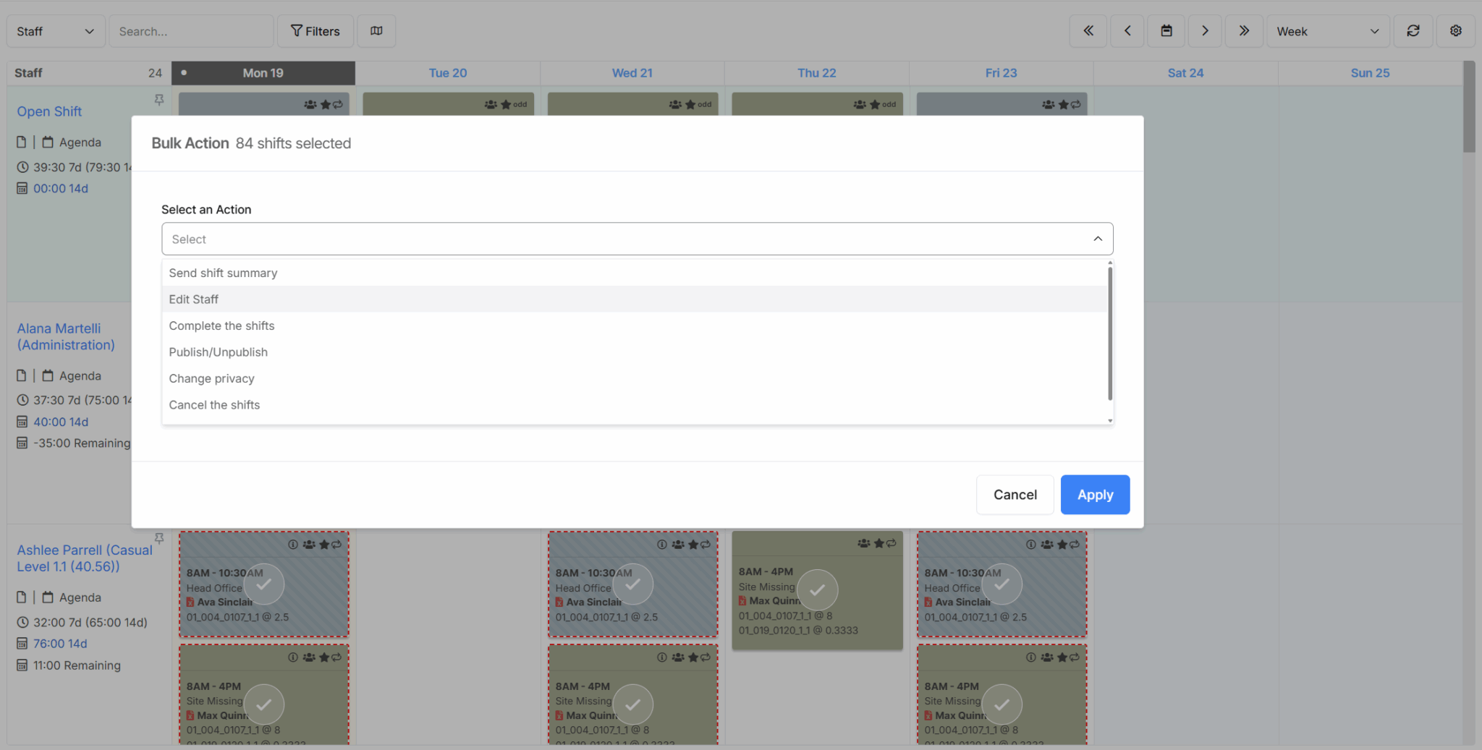Click Open Shift 00:00 14d link
The height and width of the screenshot is (750, 1482).
(61, 188)
